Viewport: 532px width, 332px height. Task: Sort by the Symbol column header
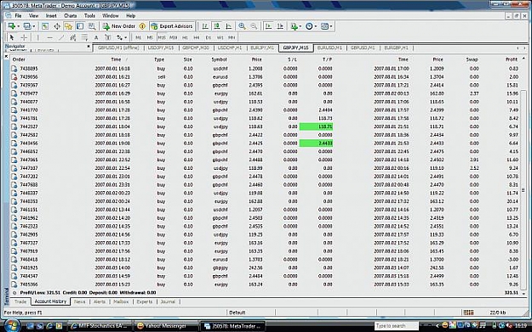pyautogui.click(x=219, y=59)
